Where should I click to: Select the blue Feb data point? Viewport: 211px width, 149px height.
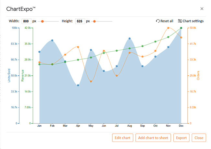point(52,41)
